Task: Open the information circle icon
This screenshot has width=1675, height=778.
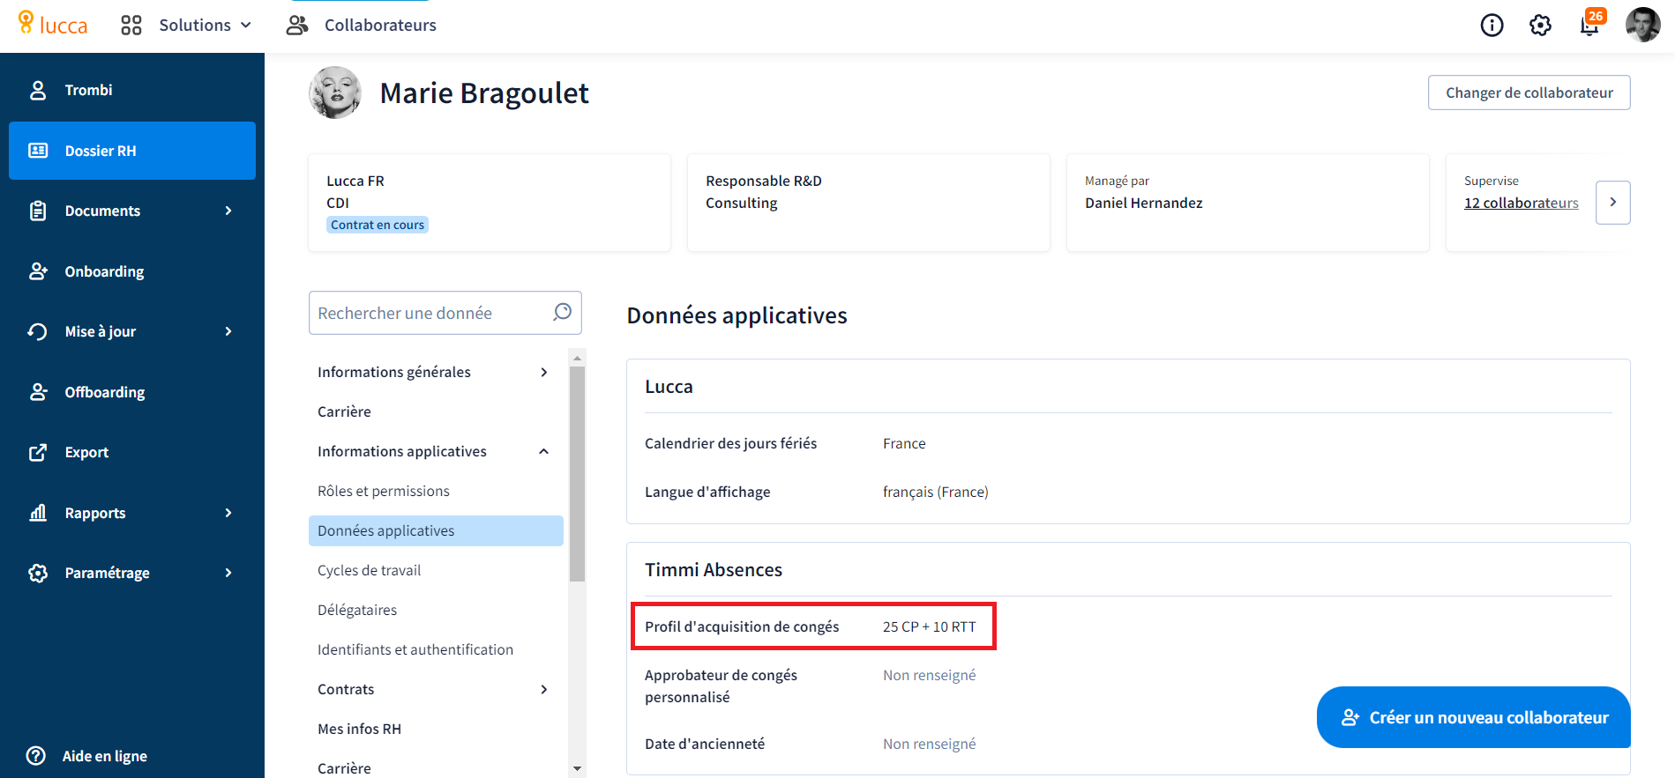Action: (1492, 26)
